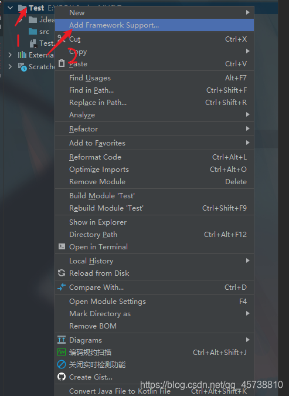Click the Reload from Disk refresh icon
The width and height of the screenshot is (289, 396).
pyautogui.click(x=62, y=273)
